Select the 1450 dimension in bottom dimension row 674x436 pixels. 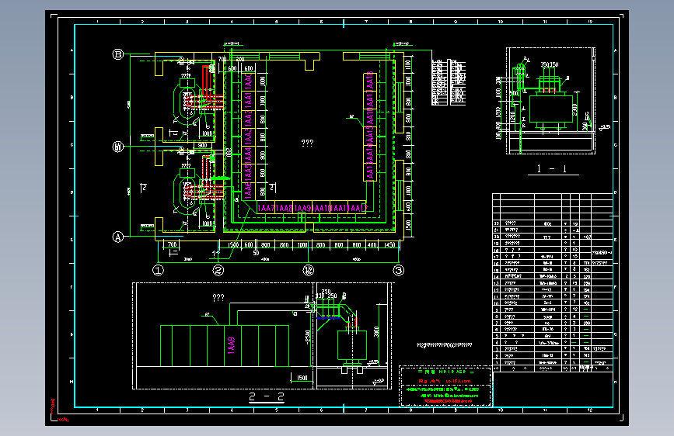pyautogui.click(x=389, y=245)
